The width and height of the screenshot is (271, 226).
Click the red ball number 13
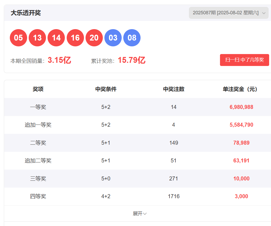pyautogui.click(x=37, y=38)
